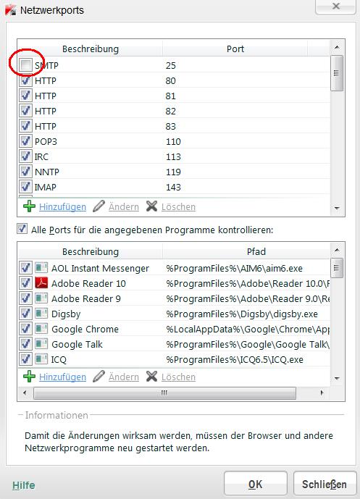The image size is (360, 499).
Task: Toggle Alle Ports für die angegebenen Programme kontrollieren
Action: (x=22, y=229)
